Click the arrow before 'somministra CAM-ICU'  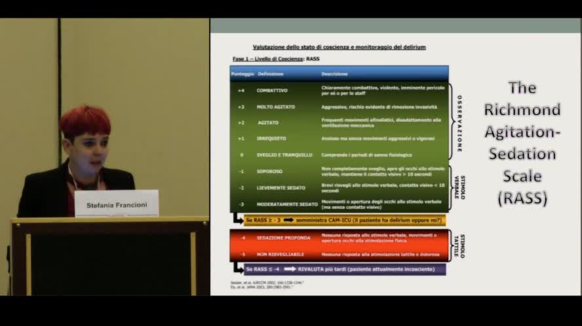[x=288, y=221]
